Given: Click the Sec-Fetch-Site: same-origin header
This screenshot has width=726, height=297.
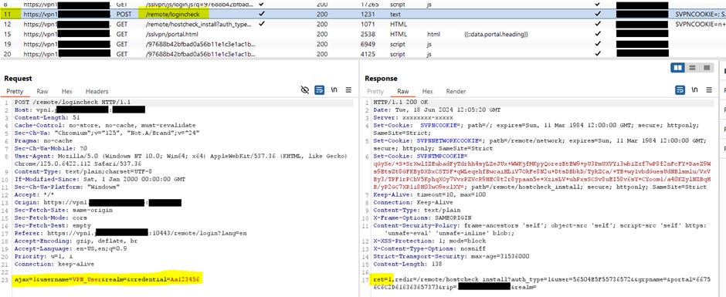Looking at the screenshot, I should pyautogui.click(x=63, y=210).
